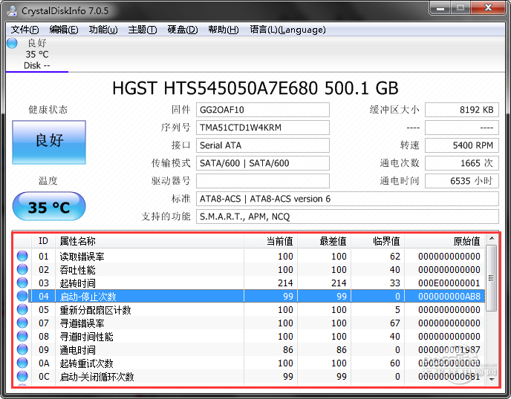Click the 临界值 column header

(x=377, y=241)
